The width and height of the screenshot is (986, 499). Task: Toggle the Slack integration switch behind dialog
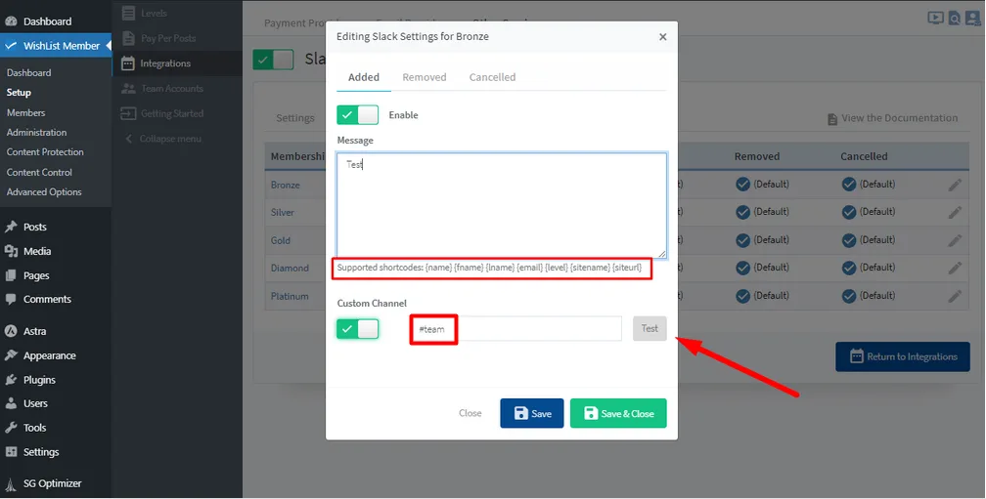tap(273, 60)
